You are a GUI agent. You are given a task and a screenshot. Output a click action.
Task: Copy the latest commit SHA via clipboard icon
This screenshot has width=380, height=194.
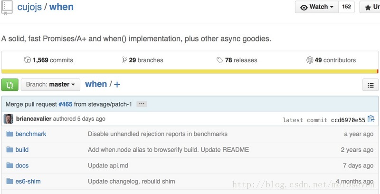(371, 119)
